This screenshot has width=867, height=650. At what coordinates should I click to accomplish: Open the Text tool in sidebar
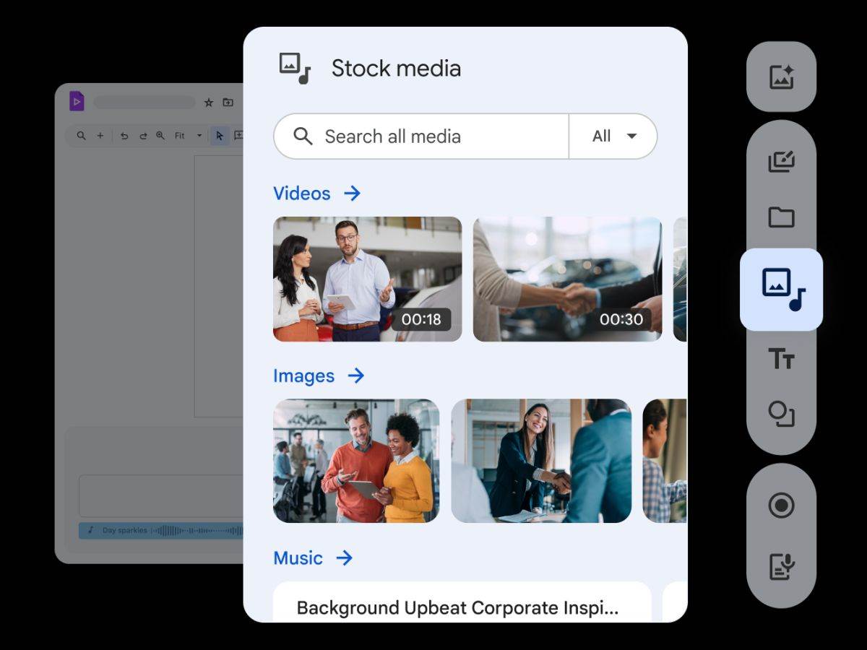(781, 358)
